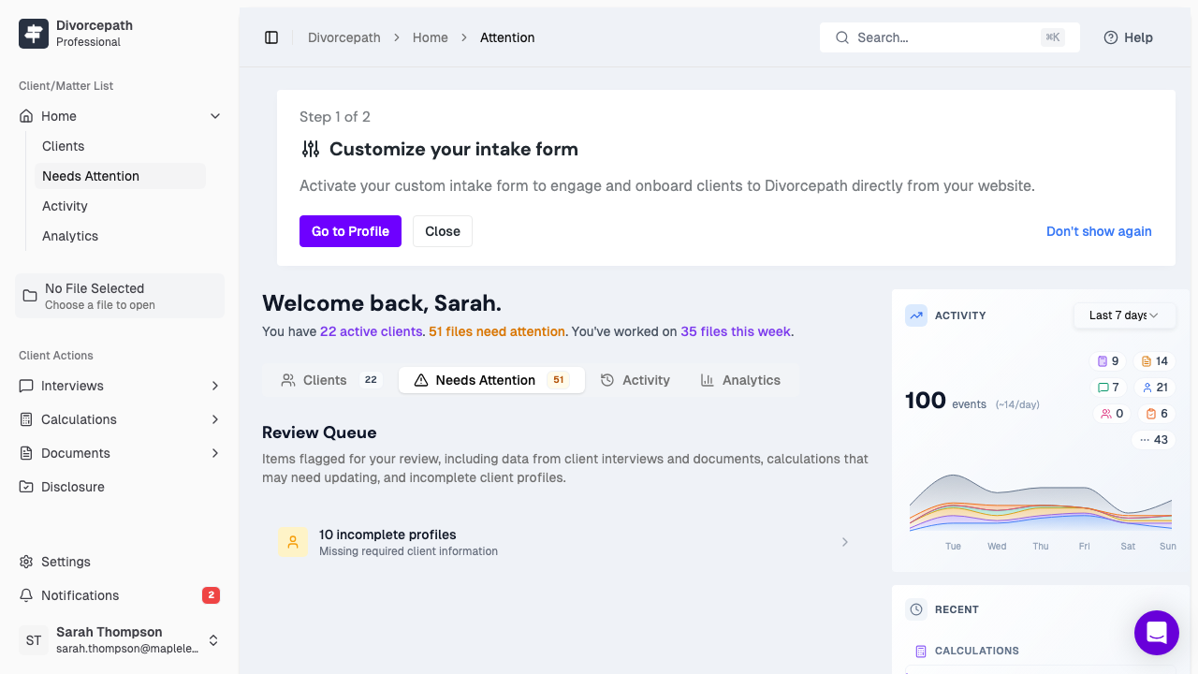Select the green chat badge showing 7
The width and height of the screenshot is (1198, 674).
(x=1108, y=388)
